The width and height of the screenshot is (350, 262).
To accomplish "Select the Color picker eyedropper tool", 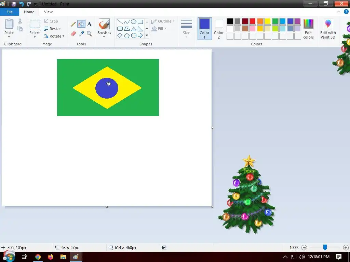I will tap(81, 34).
